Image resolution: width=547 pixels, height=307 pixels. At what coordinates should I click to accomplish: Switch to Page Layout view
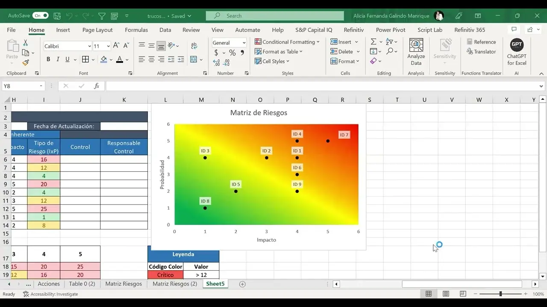point(446,294)
